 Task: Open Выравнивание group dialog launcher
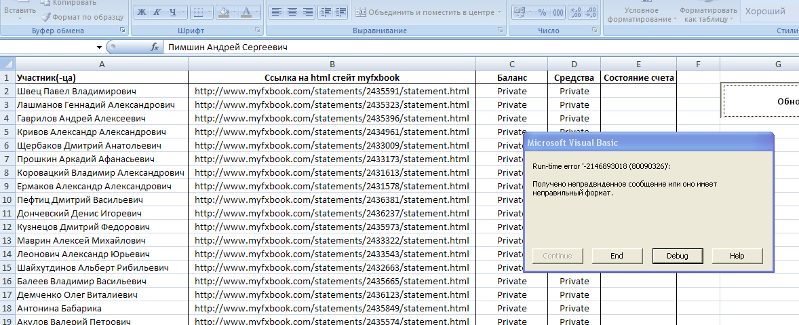(x=501, y=31)
